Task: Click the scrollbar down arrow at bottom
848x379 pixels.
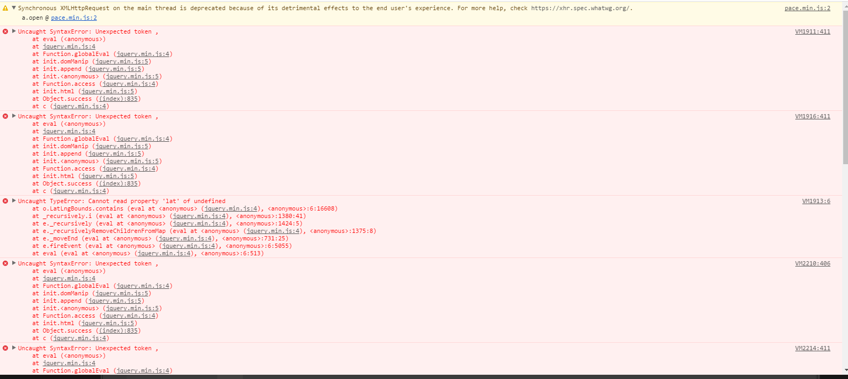Action: (845, 370)
